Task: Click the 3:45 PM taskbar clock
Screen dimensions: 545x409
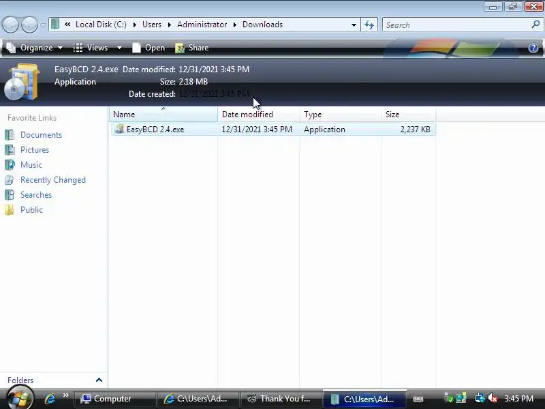Action: (x=518, y=399)
